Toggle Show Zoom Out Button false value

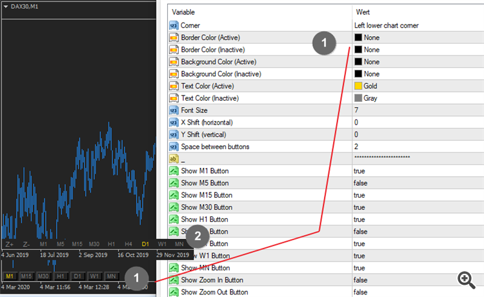coord(361,292)
